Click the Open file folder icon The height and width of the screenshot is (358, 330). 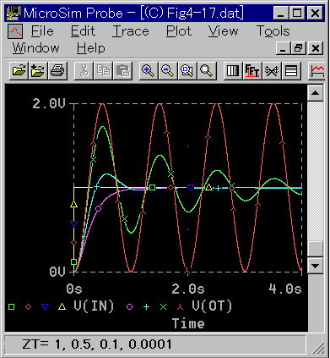[x=19, y=70]
